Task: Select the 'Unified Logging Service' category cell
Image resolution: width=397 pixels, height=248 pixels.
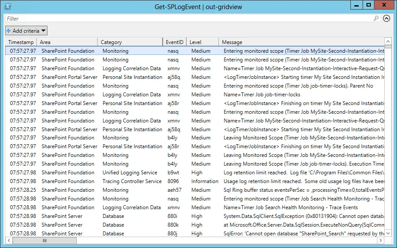Action: coord(130,173)
